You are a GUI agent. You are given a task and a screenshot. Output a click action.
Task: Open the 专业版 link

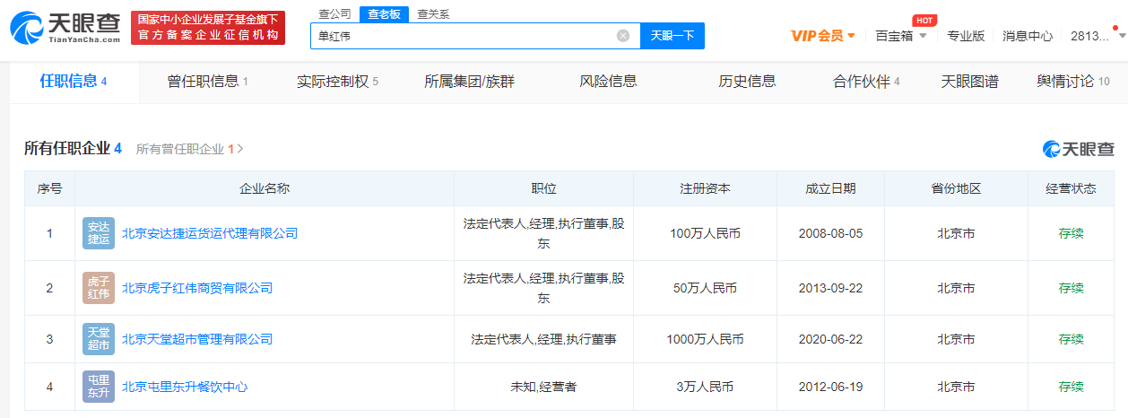966,36
